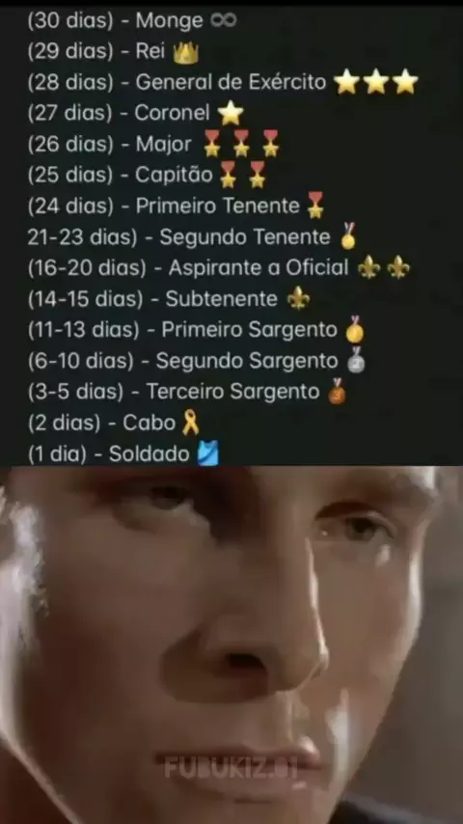Click the yellow ribbon beside Cabo

(x=190, y=423)
